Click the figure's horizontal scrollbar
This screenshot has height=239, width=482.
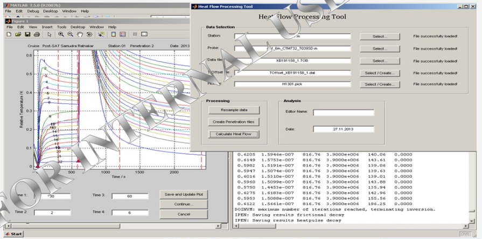tap(113, 226)
